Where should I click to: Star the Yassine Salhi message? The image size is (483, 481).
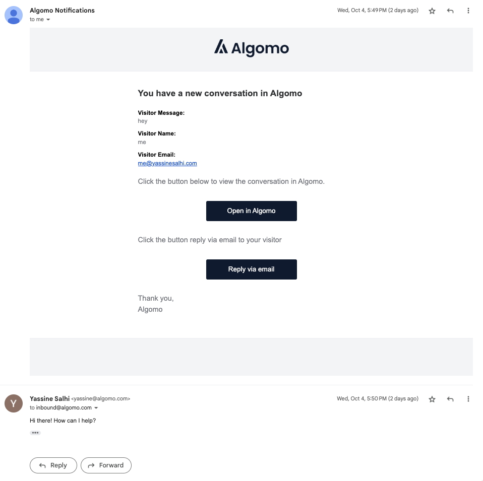[x=432, y=399]
